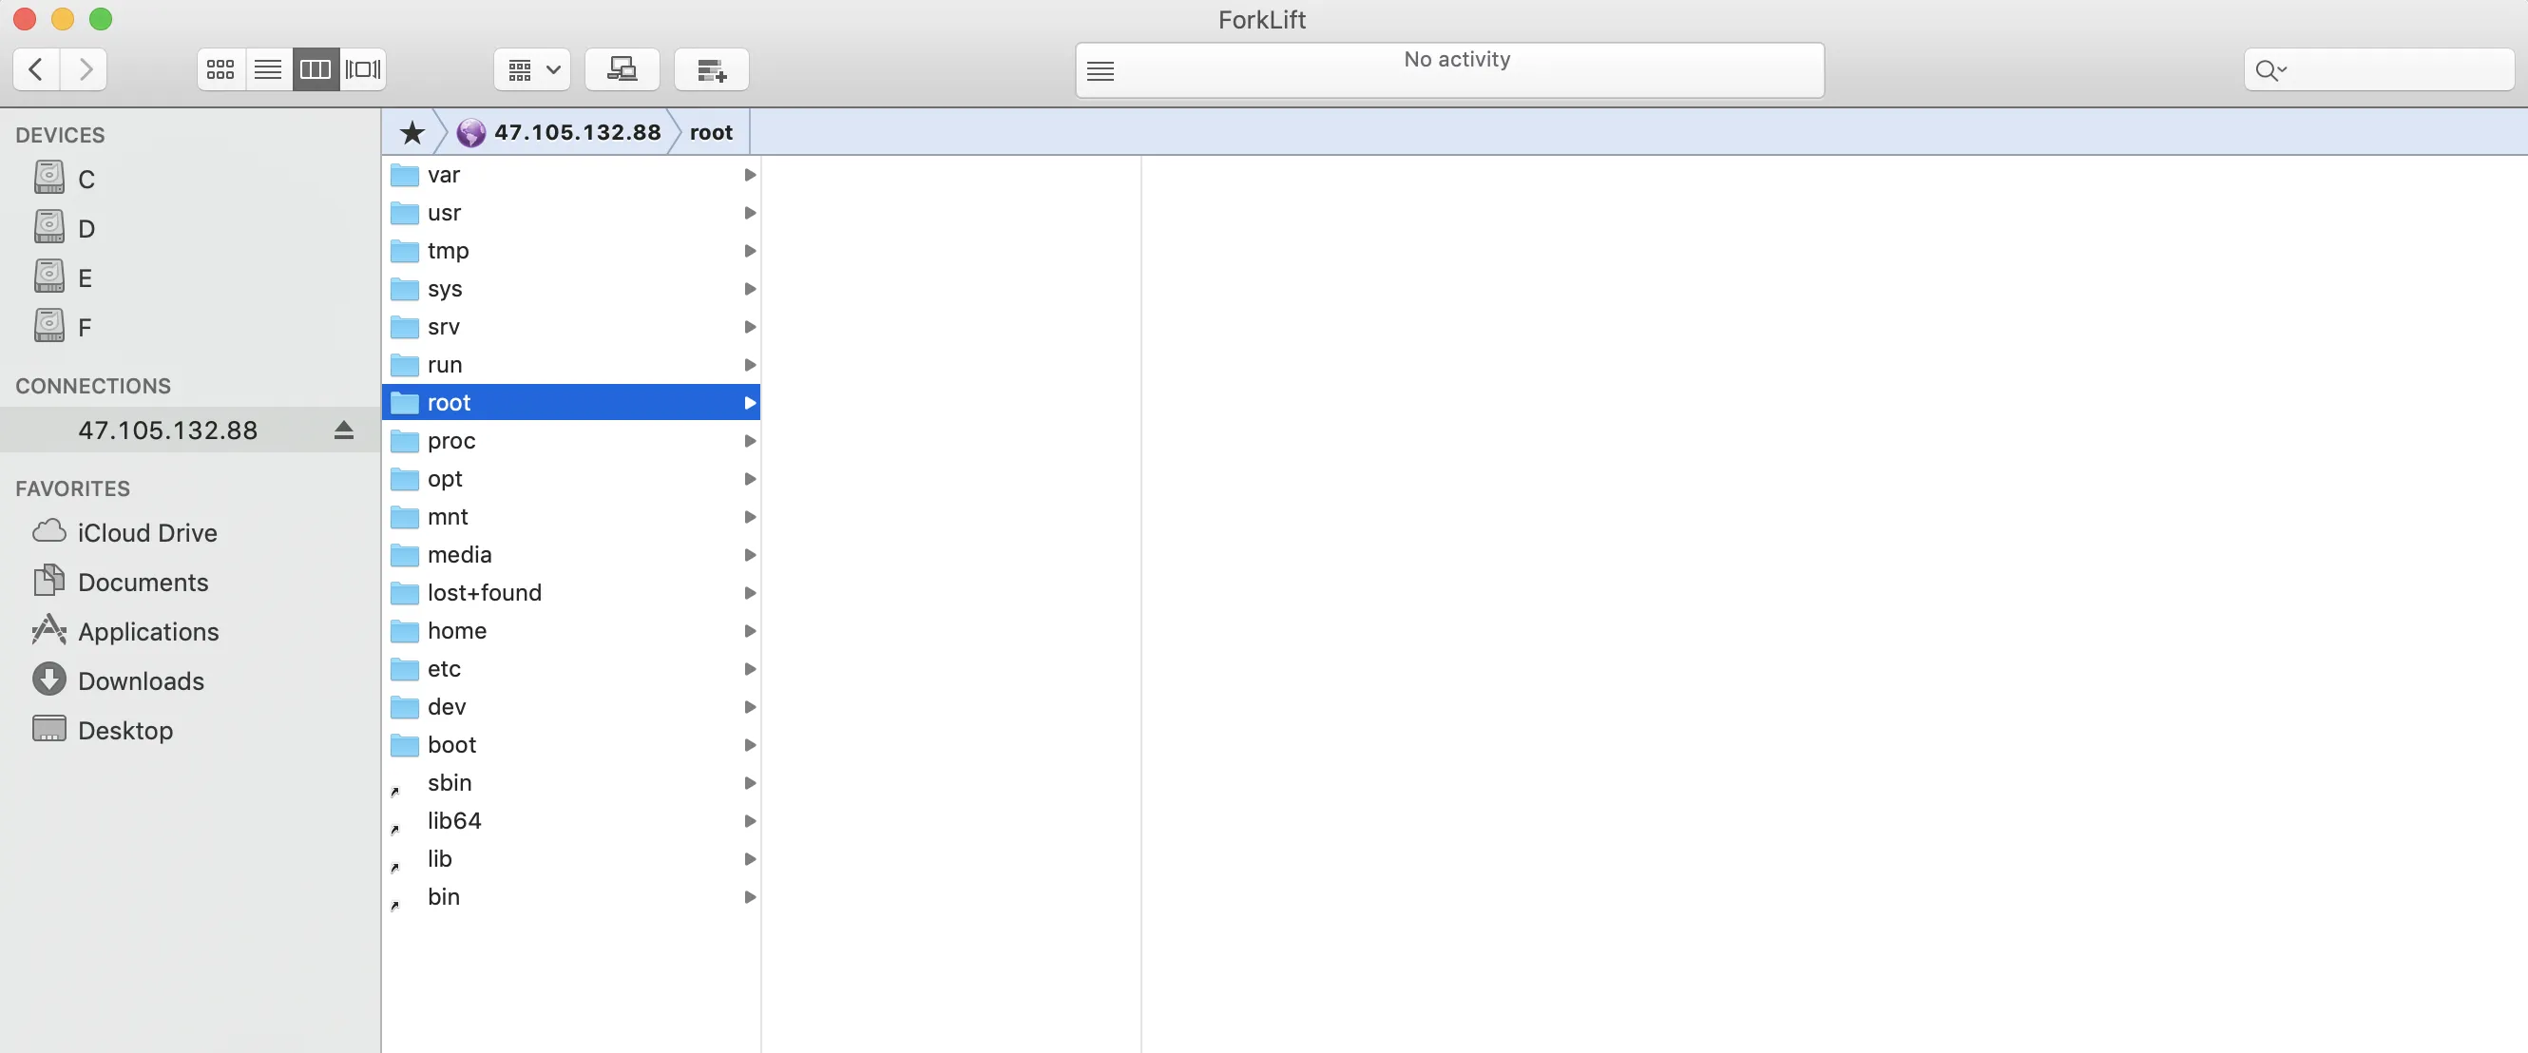Image resolution: width=2528 pixels, height=1053 pixels.
Task: Switch to column view
Action: [315, 68]
